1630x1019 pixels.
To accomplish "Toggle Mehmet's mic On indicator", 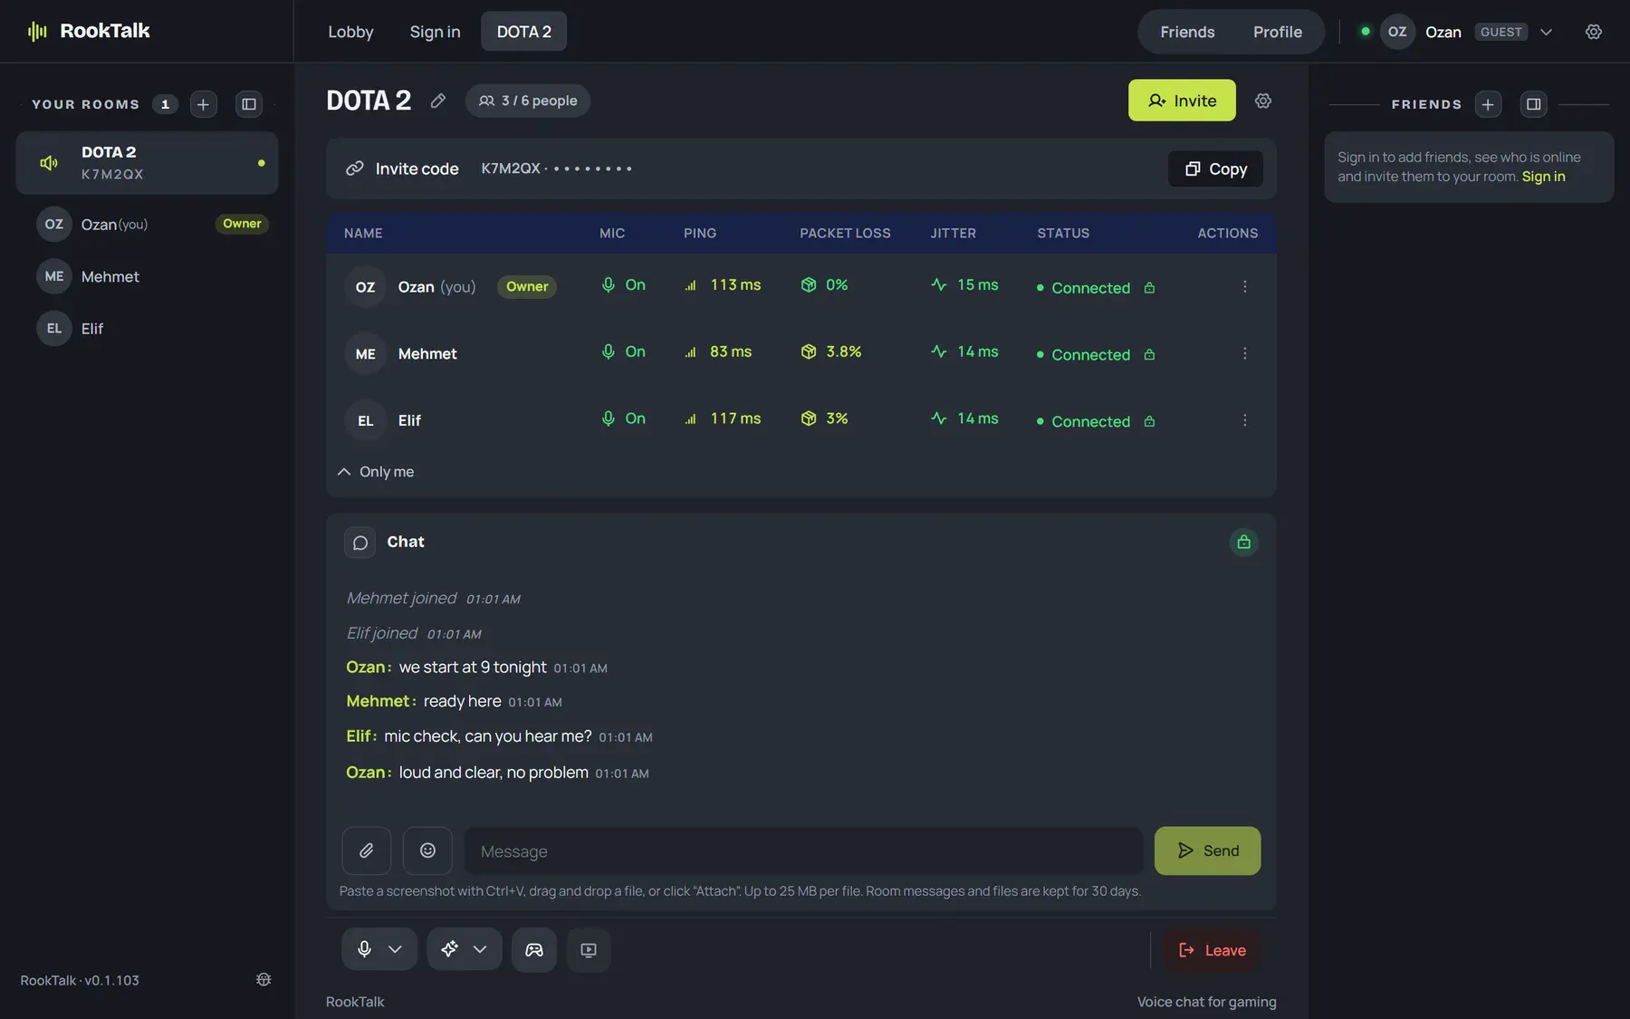I will click(624, 352).
